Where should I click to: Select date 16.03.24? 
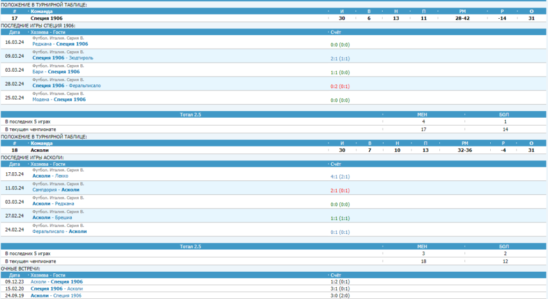[x=14, y=42]
